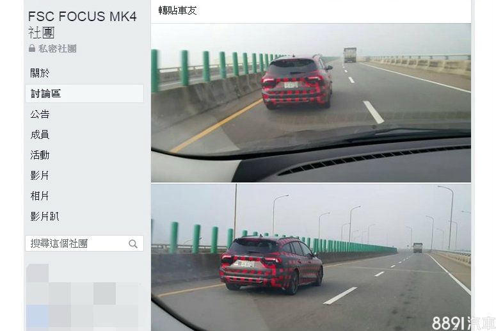The image size is (496, 331).
Task: Click the blurred member avatar at top
Action: coord(37,273)
